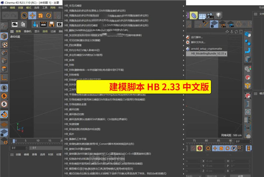264x177 pixels.
Task: Open the 编辑 menu in menu bar
Action: (x=12, y=8)
